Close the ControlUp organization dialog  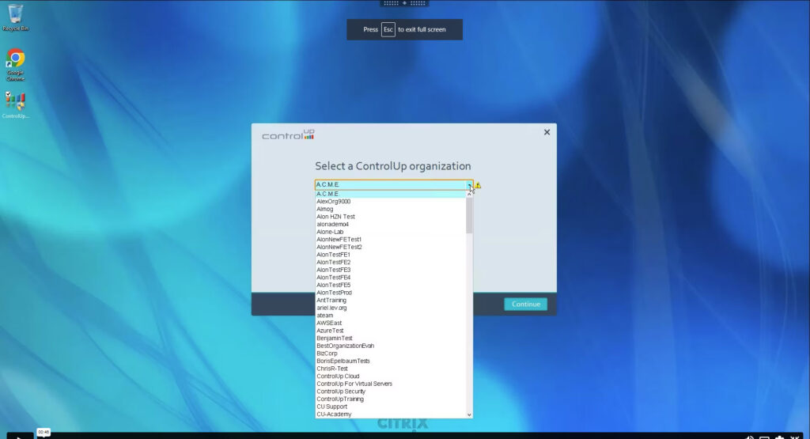pos(547,132)
